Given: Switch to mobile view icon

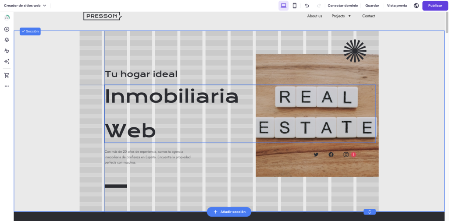Looking at the screenshot, I should pos(294,6).
